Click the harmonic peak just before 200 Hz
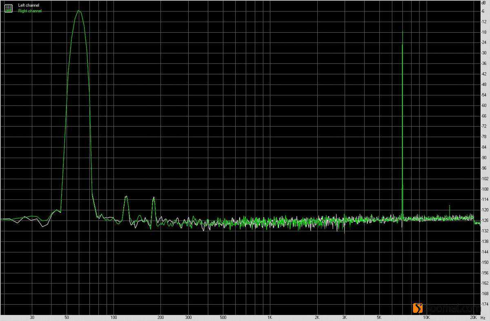The image size is (490, 321). point(154,198)
